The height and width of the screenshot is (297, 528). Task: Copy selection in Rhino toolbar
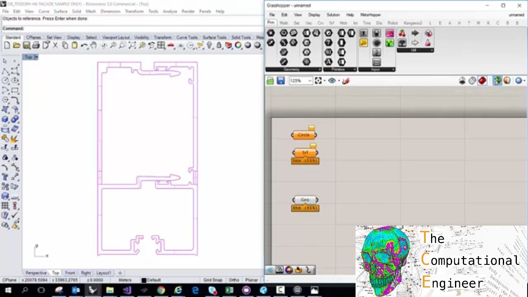click(65, 45)
